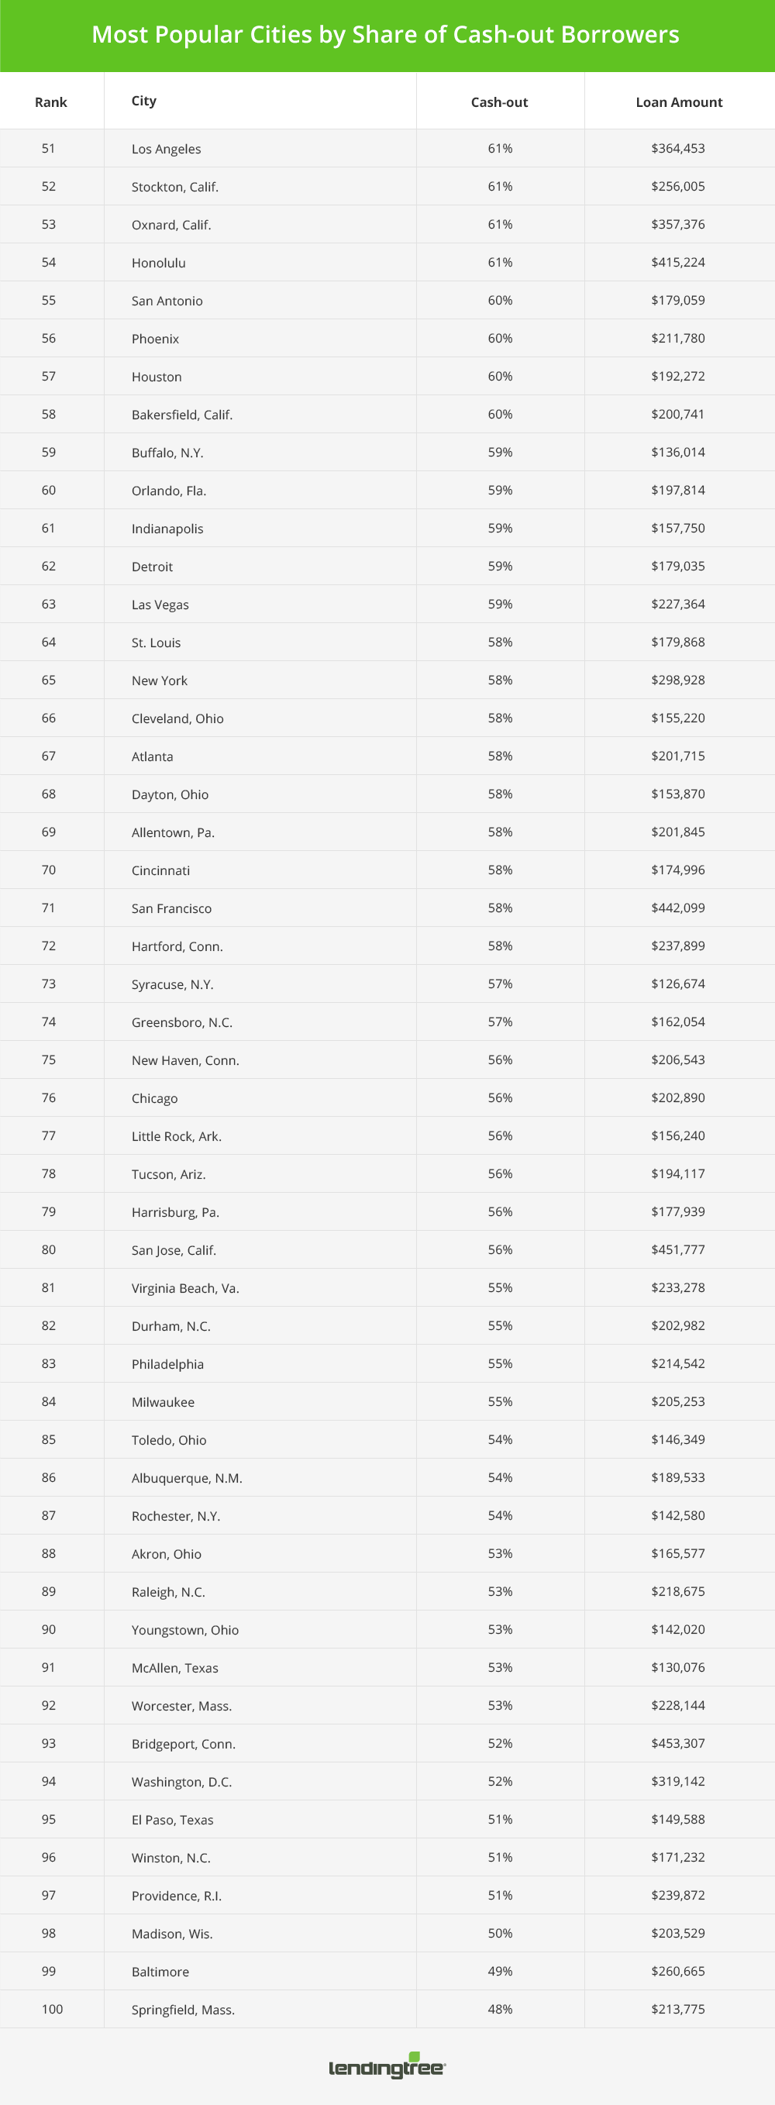Click the LendingTree logo at the bottom
The image size is (775, 2105).
point(387,2066)
